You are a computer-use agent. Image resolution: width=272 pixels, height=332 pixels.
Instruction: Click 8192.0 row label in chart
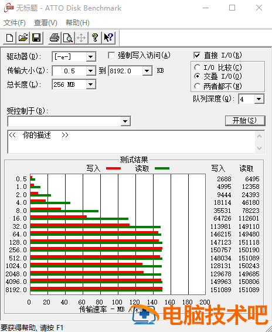point(16,290)
